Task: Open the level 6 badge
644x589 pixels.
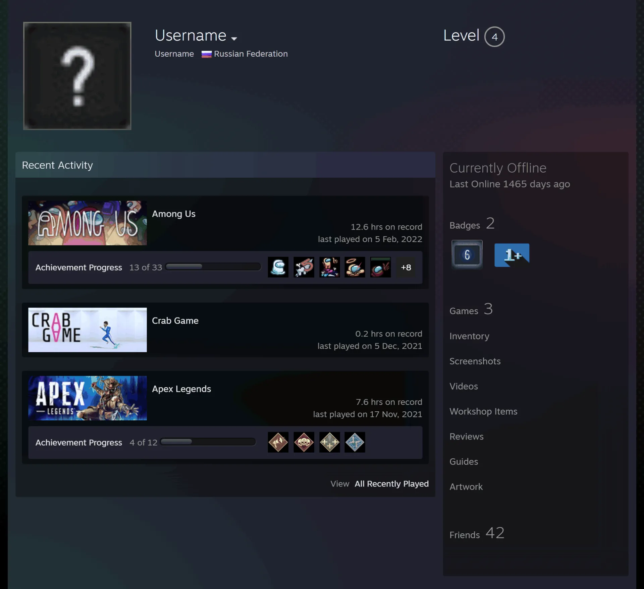Action: pos(467,254)
